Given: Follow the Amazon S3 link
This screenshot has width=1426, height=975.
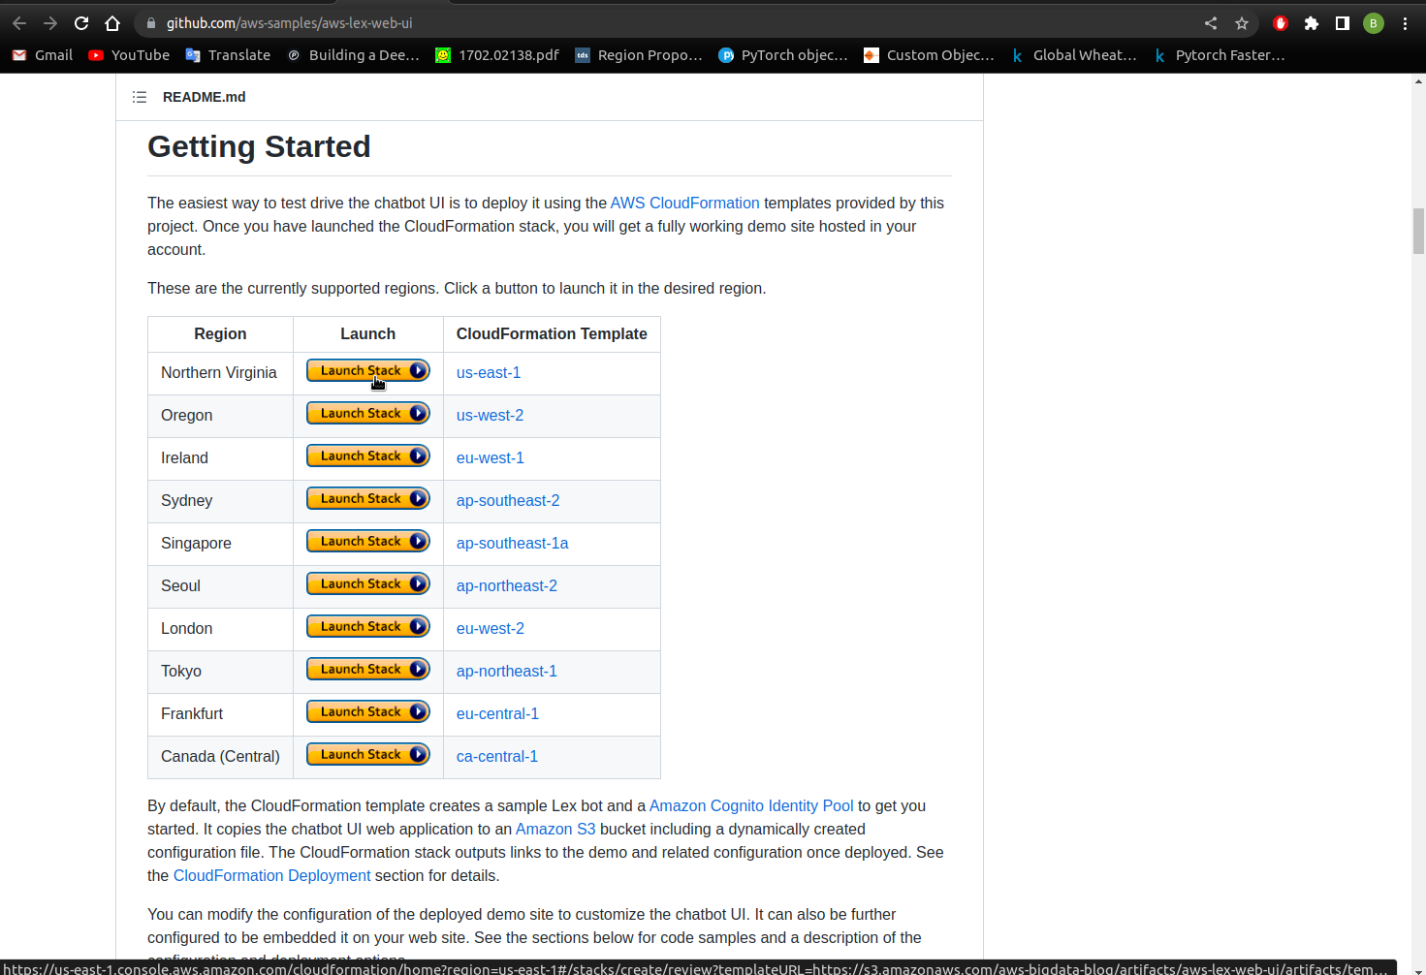Looking at the screenshot, I should 555,830.
